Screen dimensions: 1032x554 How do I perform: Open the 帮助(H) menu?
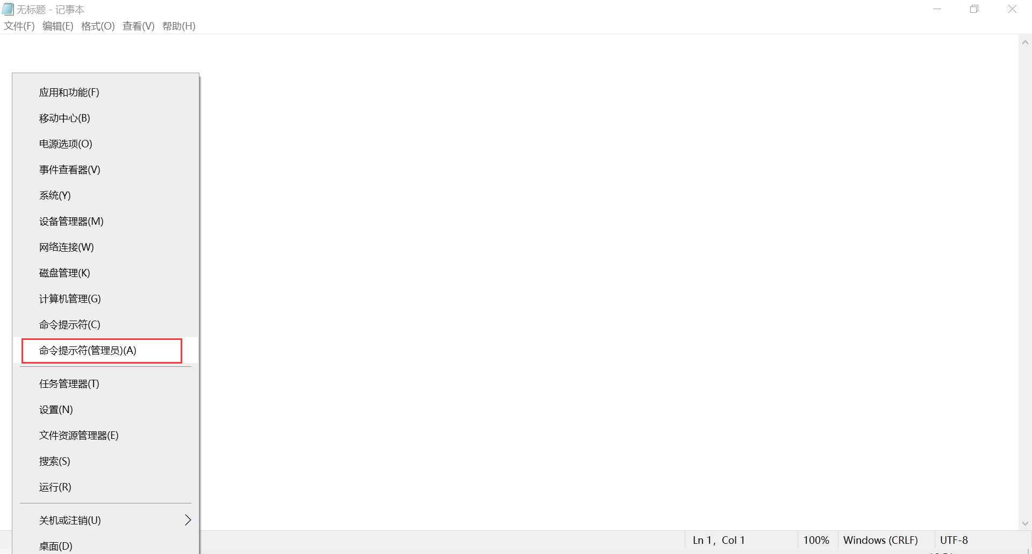pyautogui.click(x=179, y=26)
